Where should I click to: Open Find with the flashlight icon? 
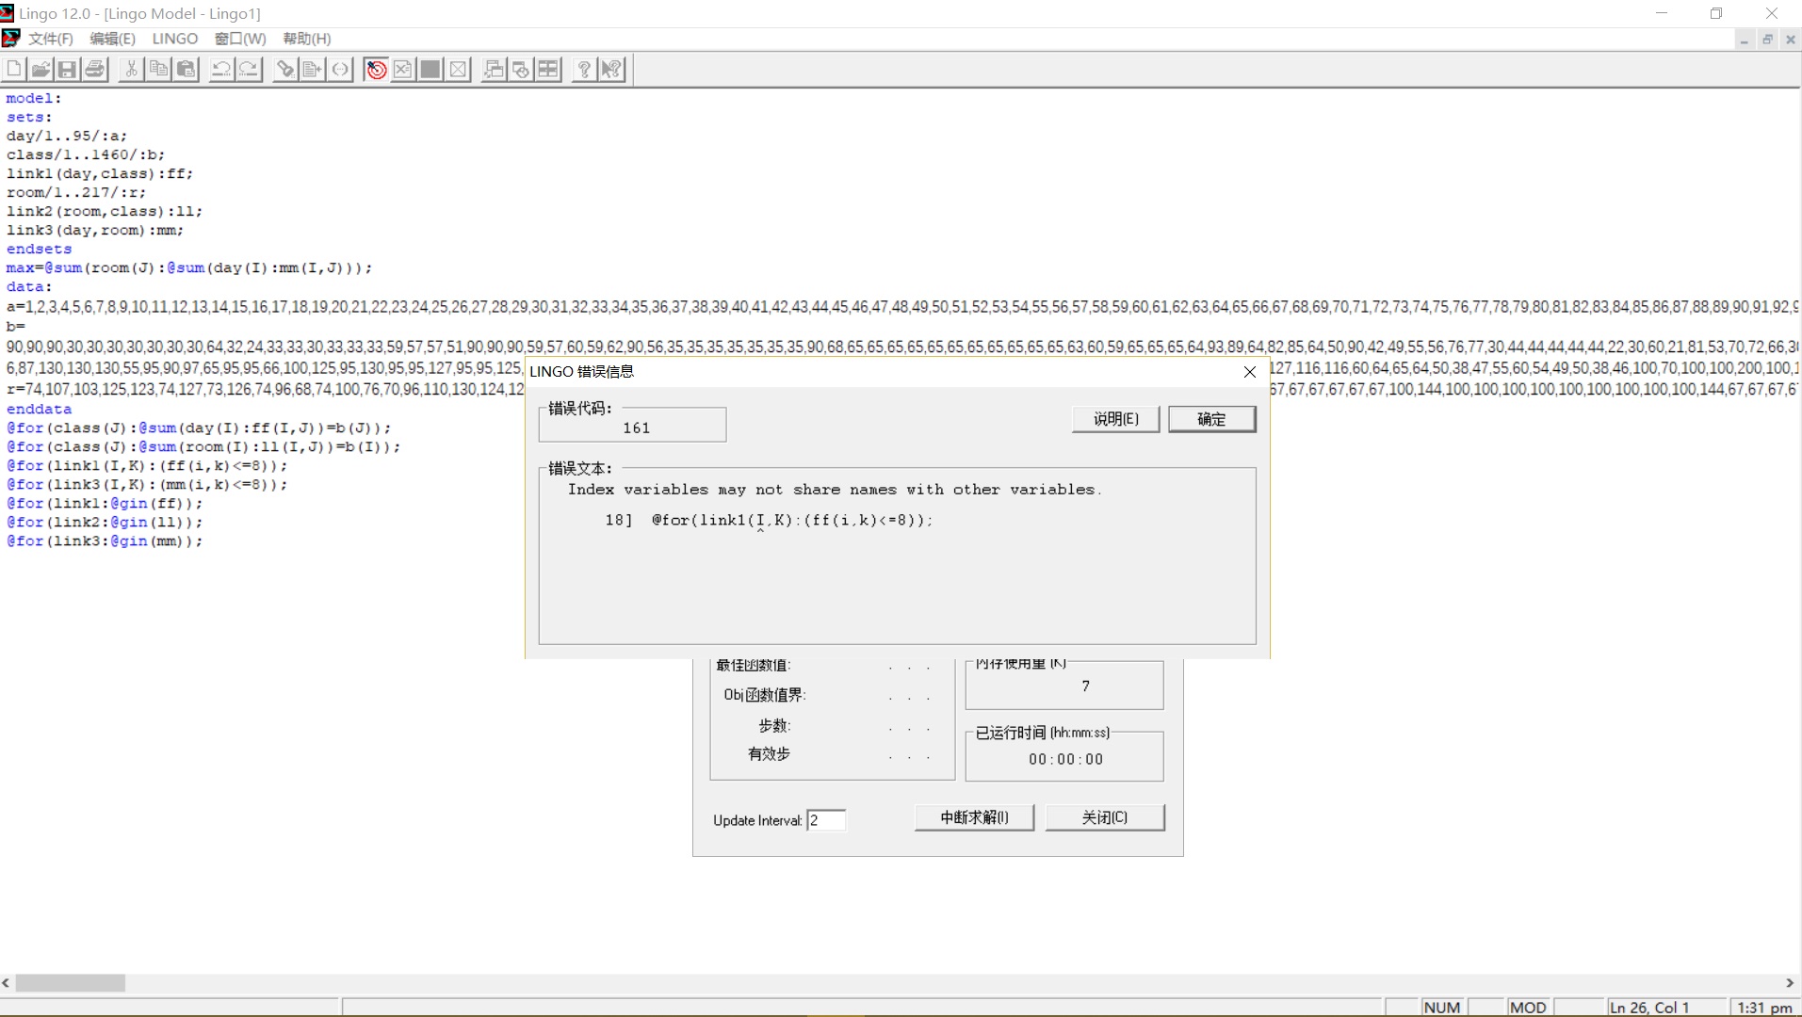click(285, 69)
